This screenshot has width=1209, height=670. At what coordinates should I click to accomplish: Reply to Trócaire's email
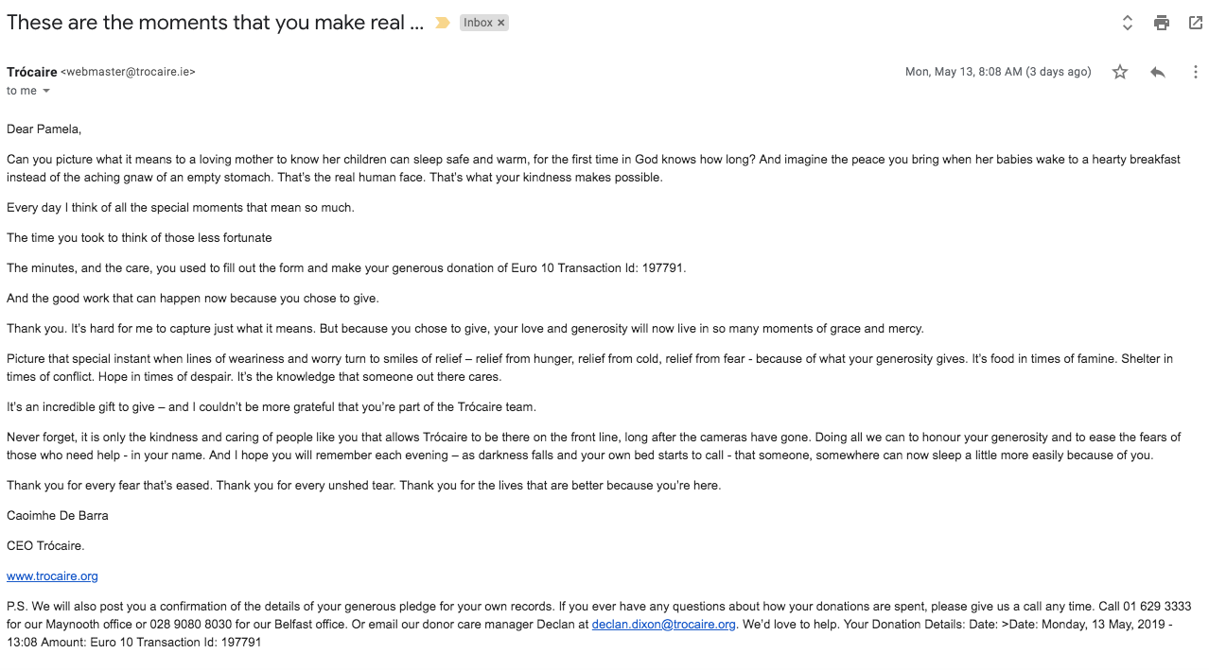point(1158,72)
